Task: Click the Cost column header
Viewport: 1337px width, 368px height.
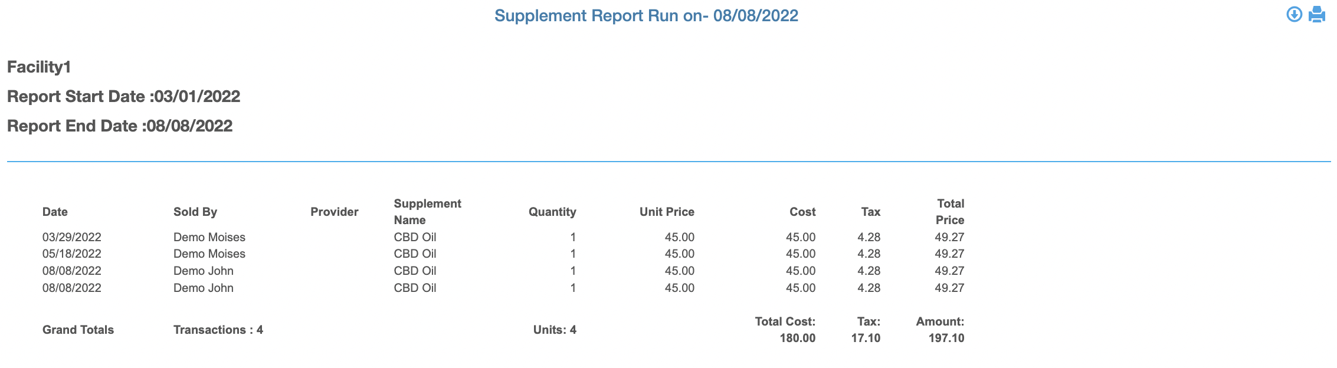Action: [x=802, y=212]
